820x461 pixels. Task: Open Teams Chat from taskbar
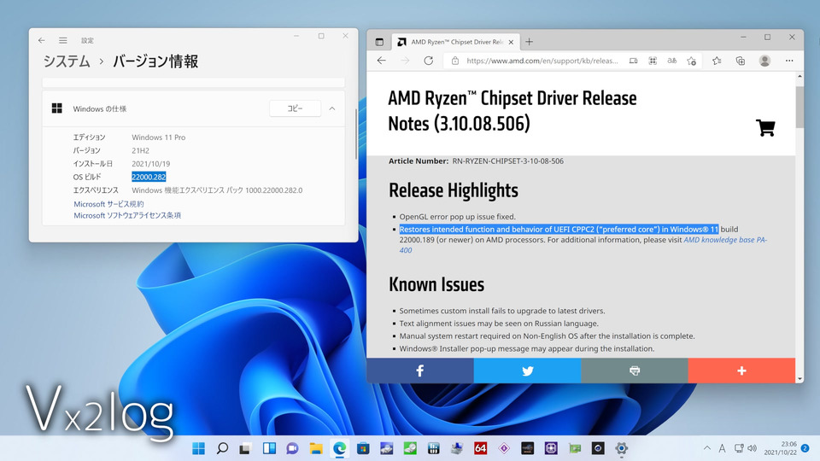tap(292, 448)
